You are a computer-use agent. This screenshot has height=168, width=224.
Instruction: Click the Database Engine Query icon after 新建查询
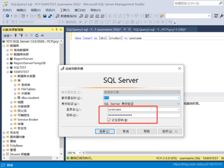tap(81, 16)
